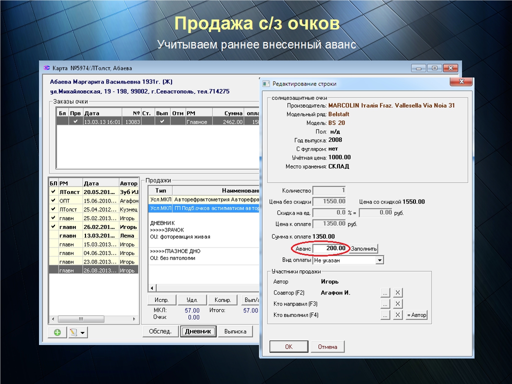This screenshot has height=384, width=512.
Task: Switch to the Дневник view
Action: 198,331
